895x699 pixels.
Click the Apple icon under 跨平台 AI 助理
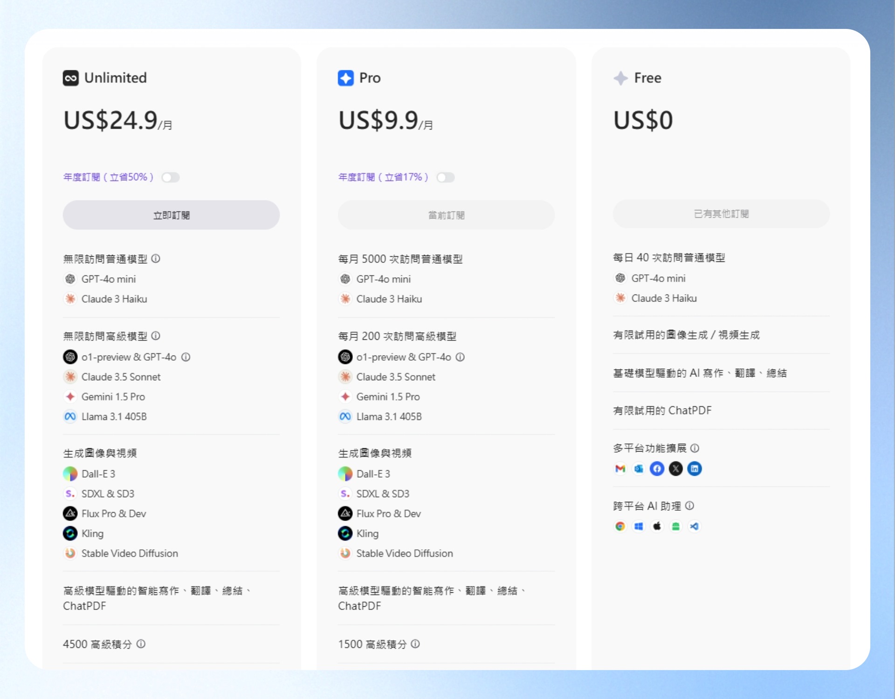point(657,526)
